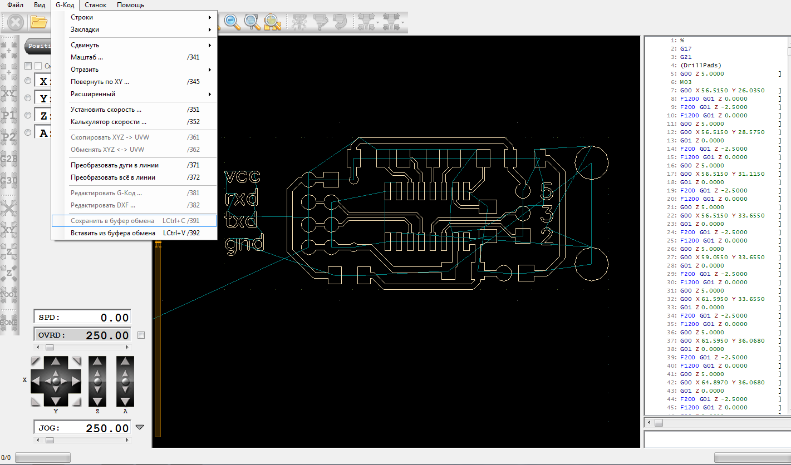Select Преобразовать дуги в линии
Image resolution: width=791 pixels, height=465 pixels.
(134, 165)
